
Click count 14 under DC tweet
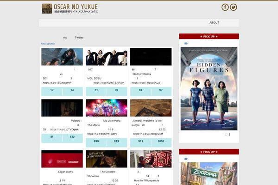tap(72, 90)
